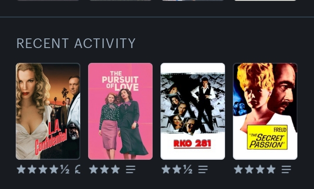Open the review icon under The Pursuit of Love

130,169
